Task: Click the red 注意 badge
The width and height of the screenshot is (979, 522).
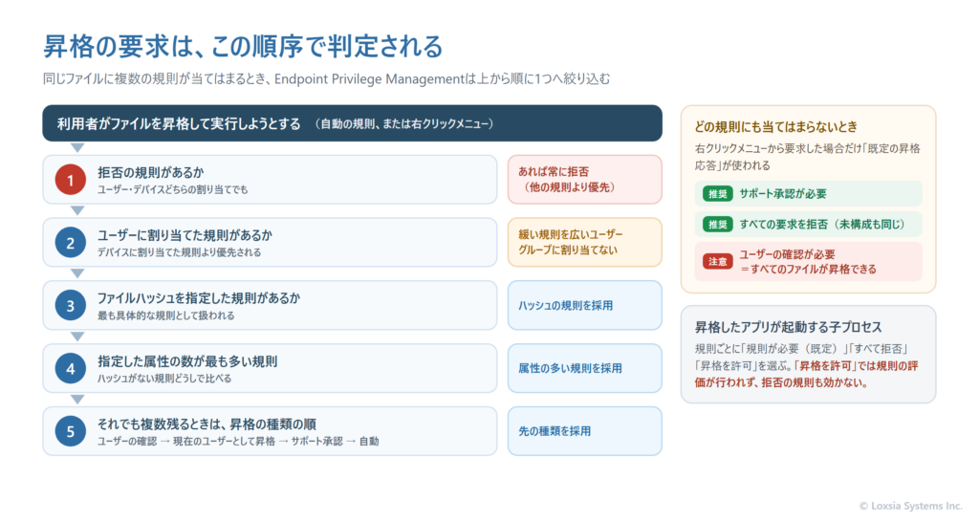Action: click(x=717, y=262)
